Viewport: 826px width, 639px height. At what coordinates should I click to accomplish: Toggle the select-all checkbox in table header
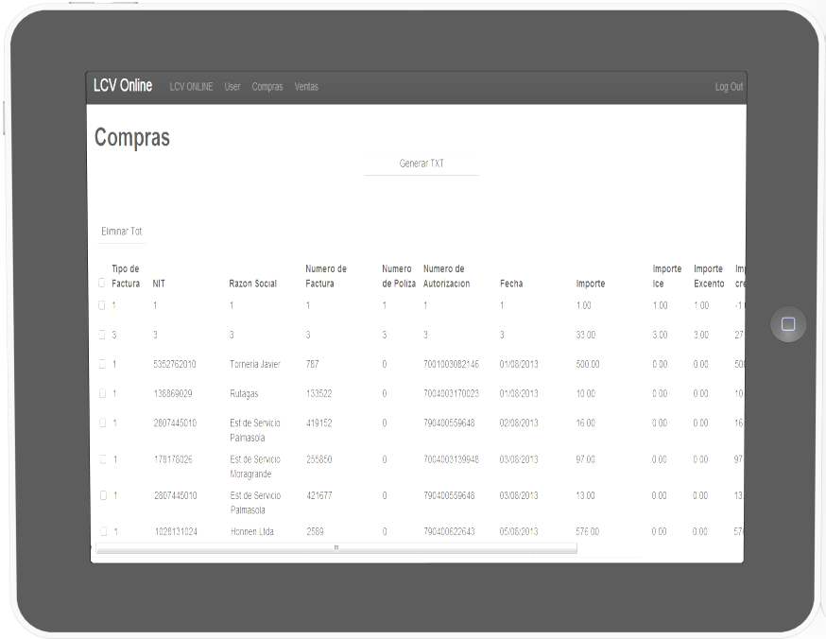(x=102, y=283)
